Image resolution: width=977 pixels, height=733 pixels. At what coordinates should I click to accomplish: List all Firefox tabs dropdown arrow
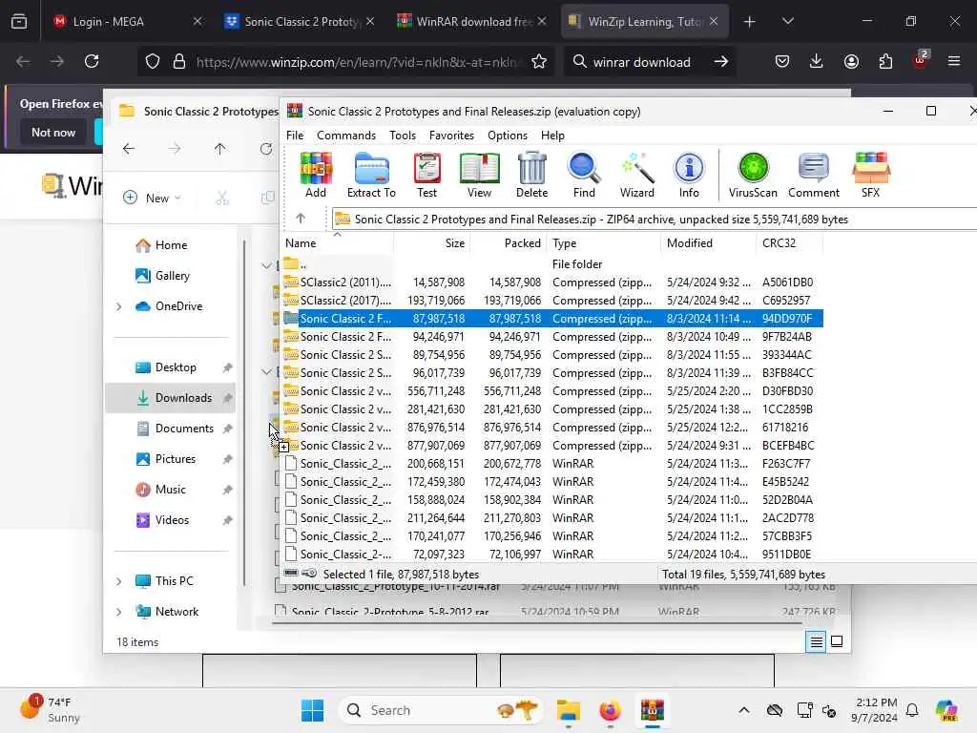tap(787, 22)
